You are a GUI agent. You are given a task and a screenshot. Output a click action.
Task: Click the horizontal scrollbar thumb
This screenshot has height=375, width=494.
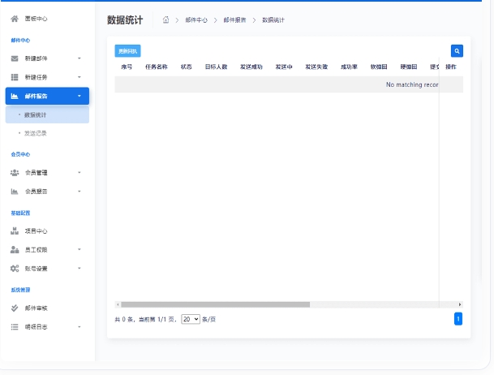tap(216, 304)
